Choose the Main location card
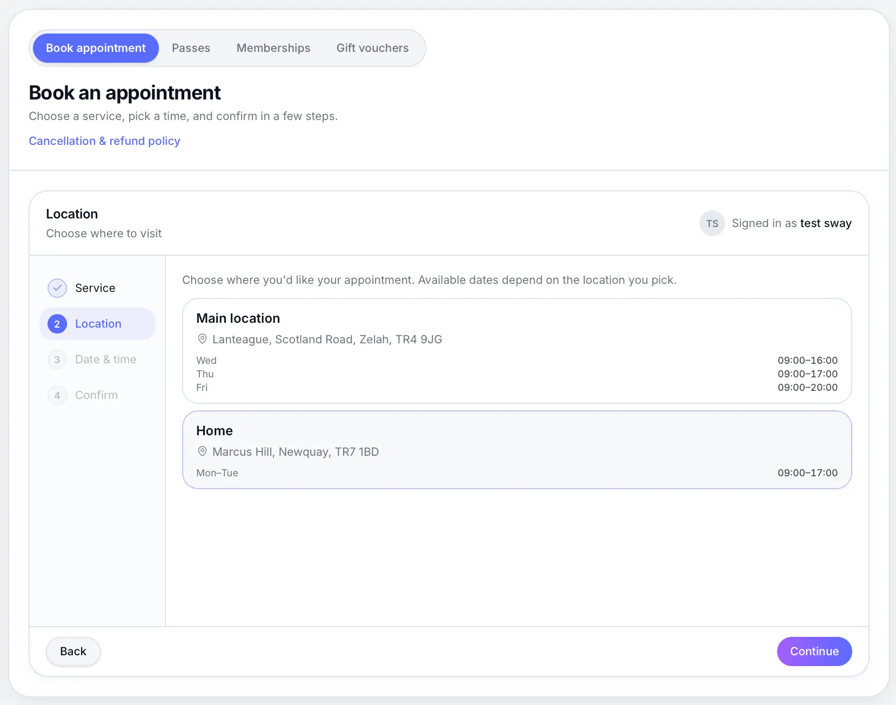896x705 pixels. (517, 351)
